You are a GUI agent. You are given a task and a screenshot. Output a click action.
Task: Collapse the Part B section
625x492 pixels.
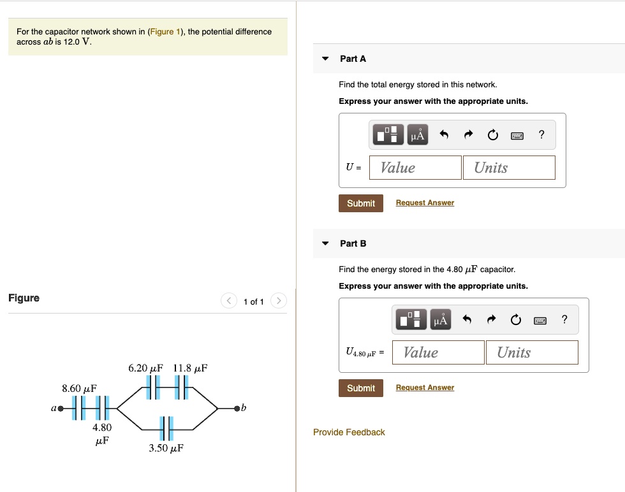pyautogui.click(x=325, y=243)
